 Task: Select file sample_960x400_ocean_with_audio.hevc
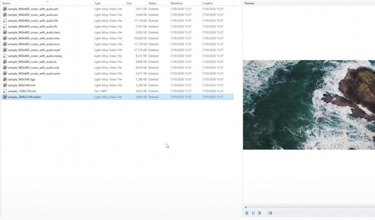(x=34, y=32)
